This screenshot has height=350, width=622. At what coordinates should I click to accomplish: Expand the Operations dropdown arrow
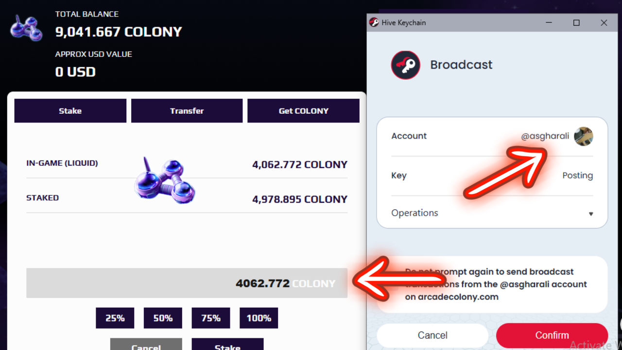[x=591, y=214]
